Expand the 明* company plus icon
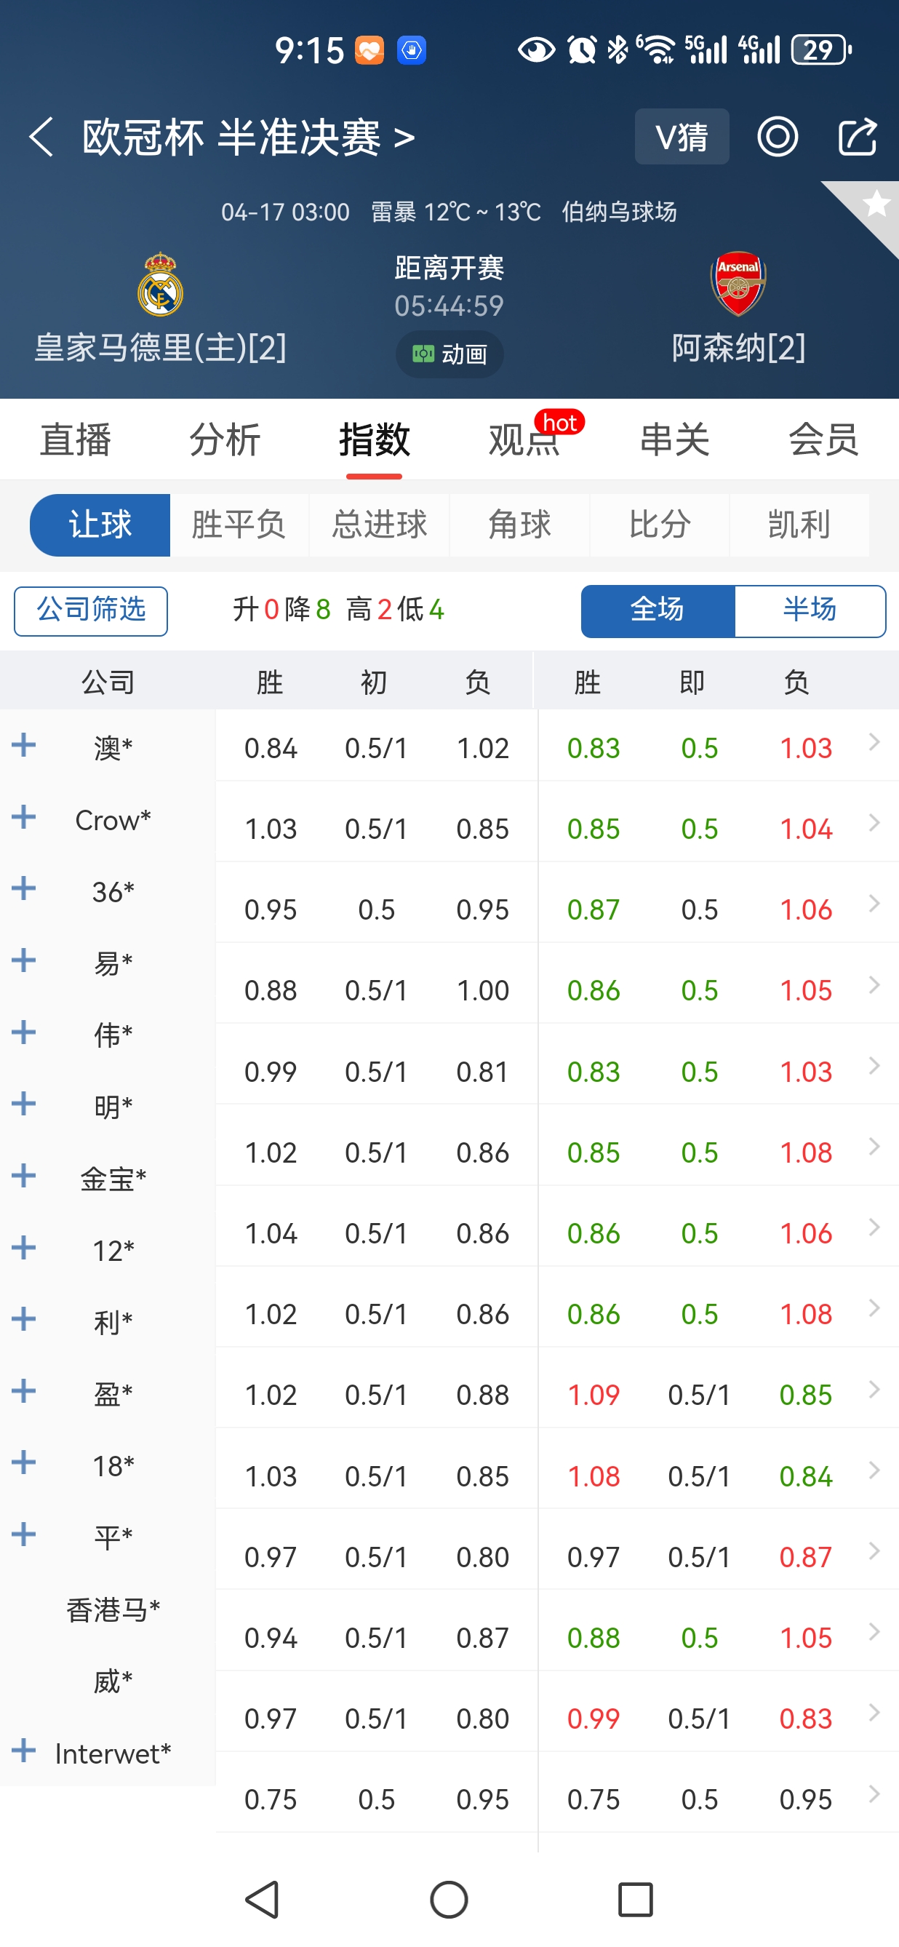899x1947 pixels. pyautogui.click(x=24, y=1104)
